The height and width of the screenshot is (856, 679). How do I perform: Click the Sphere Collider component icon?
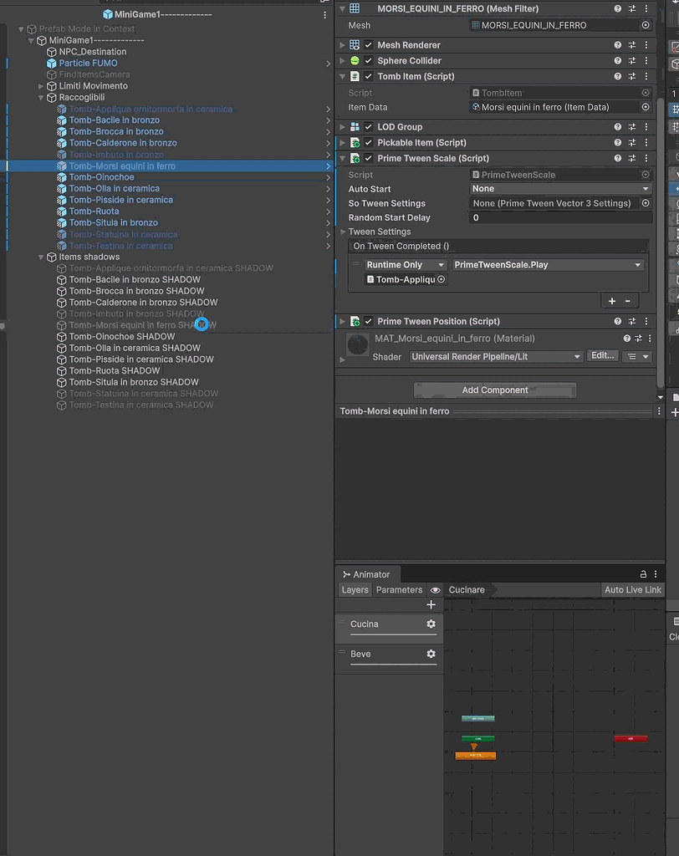click(355, 60)
